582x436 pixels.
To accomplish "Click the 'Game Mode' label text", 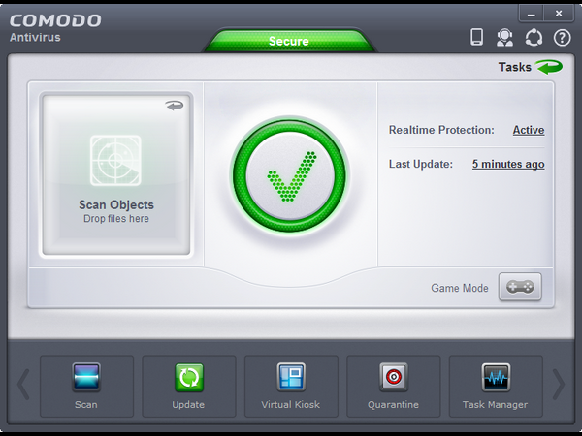I will 460,288.
